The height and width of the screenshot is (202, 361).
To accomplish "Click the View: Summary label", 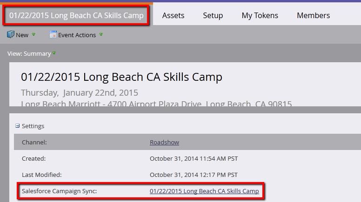I will pos(29,53).
